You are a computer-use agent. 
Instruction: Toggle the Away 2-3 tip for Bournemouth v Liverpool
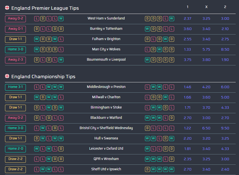[x=15, y=60]
